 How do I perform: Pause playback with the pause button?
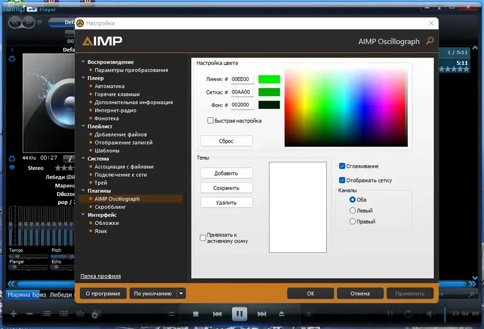[x=240, y=314]
